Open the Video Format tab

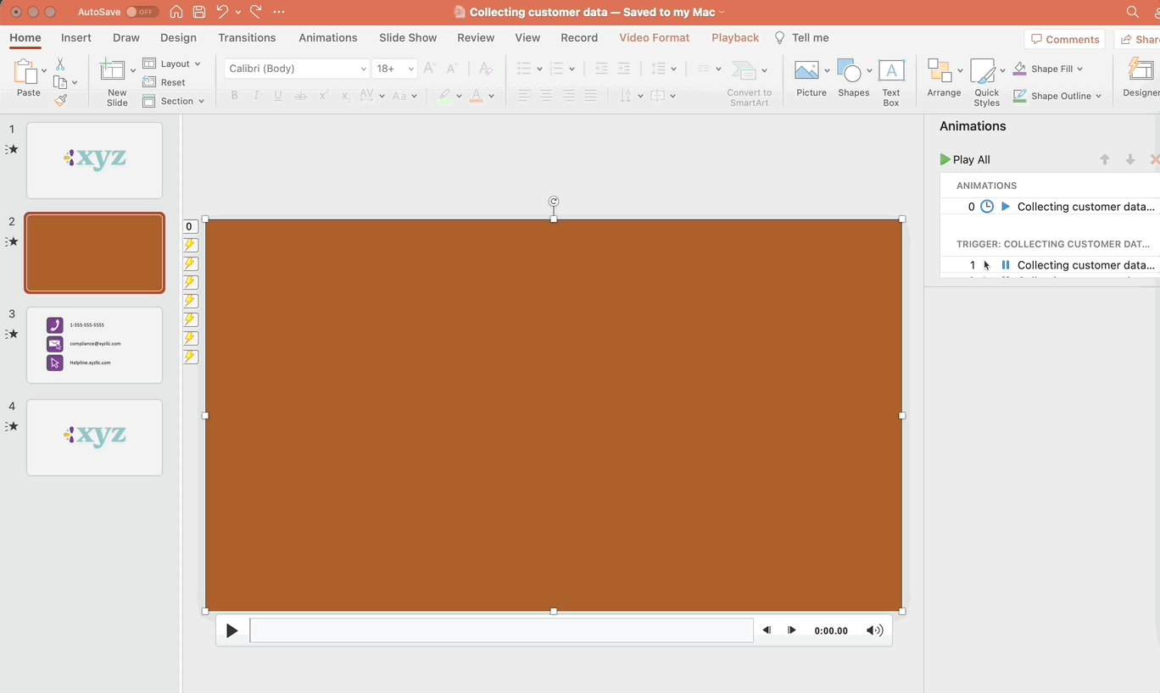click(x=655, y=37)
